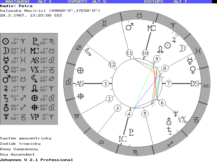This screenshot has width=217, height=162.
Task: Click the AS ascendant label on the chart
Action: pyautogui.click(x=80, y=83)
